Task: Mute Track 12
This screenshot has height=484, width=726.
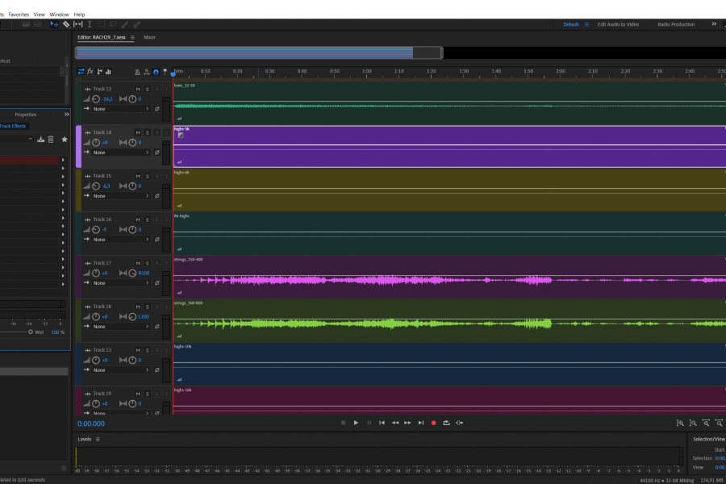Action: (x=138, y=89)
